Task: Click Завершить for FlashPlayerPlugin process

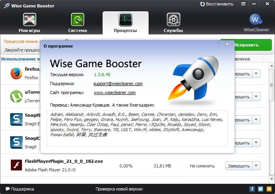Action: coord(239,166)
